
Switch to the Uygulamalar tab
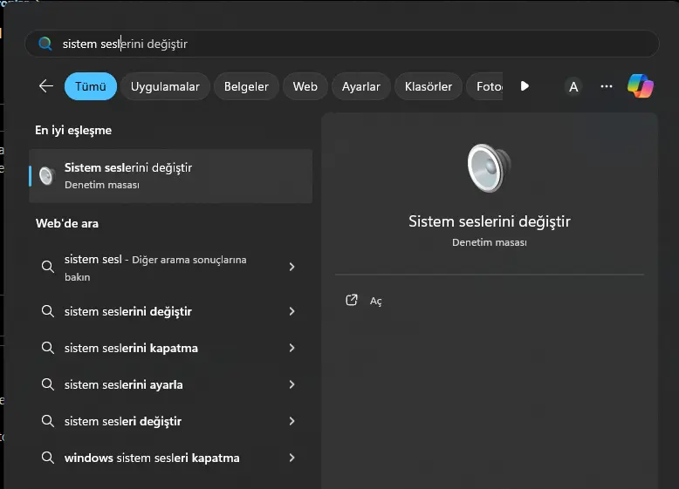[x=165, y=86]
